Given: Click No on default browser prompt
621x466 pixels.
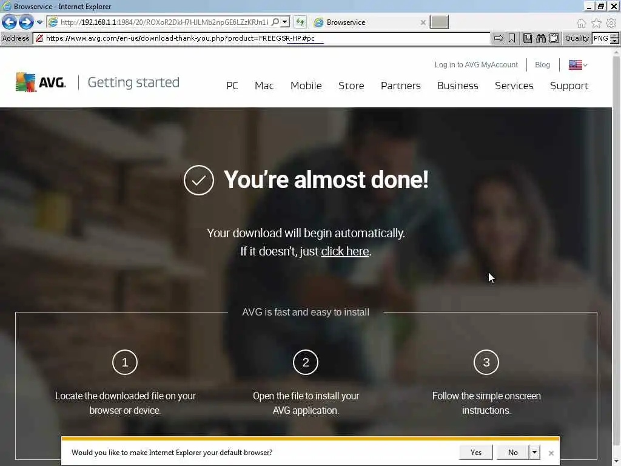Looking at the screenshot, I should point(513,452).
